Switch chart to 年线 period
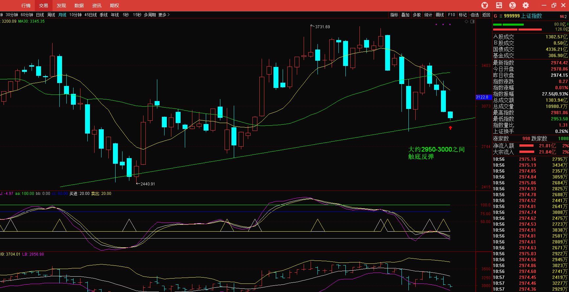 pyautogui.click(x=115, y=15)
